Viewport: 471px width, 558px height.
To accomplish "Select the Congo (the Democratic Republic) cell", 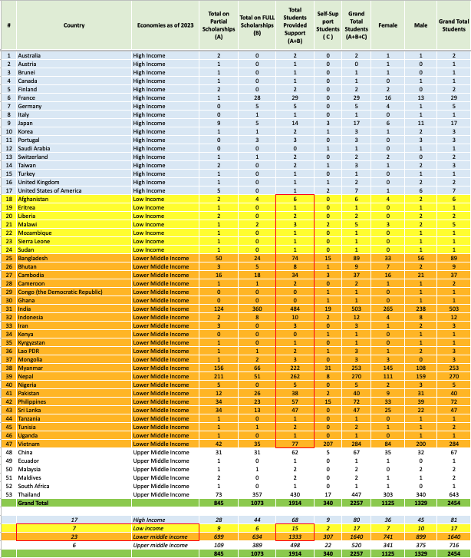I will click(x=74, y=292).
